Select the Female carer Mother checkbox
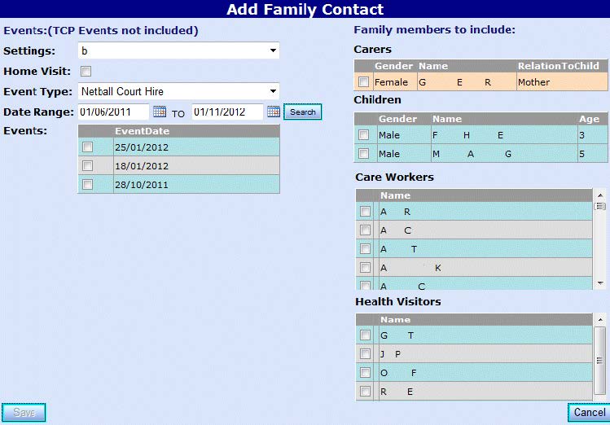The image size is (610, 425). click(x=363, y=82)
